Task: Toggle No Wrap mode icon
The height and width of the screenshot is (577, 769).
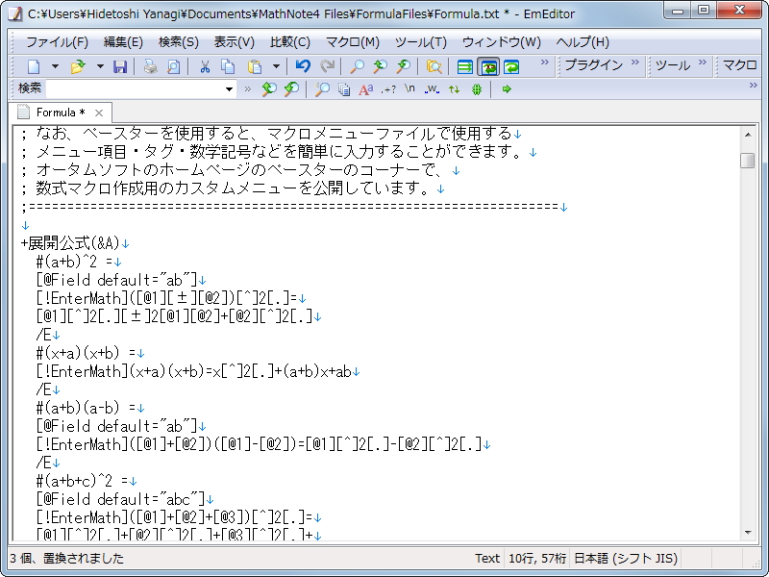Action: coord(464,66)
